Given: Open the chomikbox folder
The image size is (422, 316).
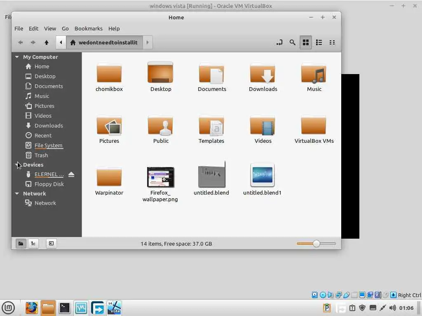Looking at the screenshot, I should pyautogui.click(x=109, y=73).
